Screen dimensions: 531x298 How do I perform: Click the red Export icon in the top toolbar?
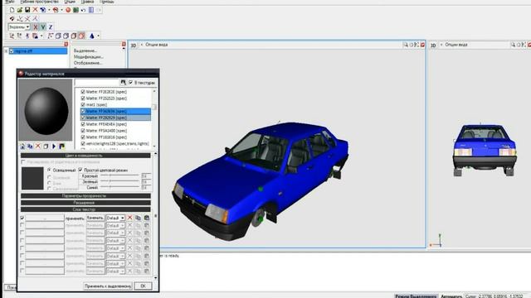[56, 10]
